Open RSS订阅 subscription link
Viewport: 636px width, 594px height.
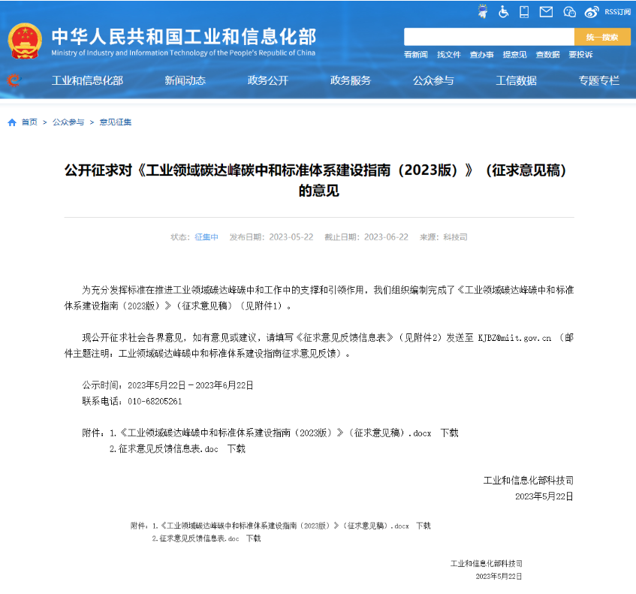617,11
